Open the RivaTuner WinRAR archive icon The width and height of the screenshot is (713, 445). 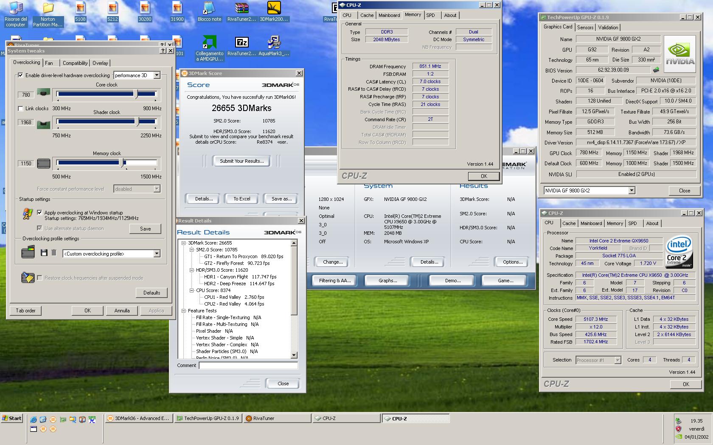[241, 11]
